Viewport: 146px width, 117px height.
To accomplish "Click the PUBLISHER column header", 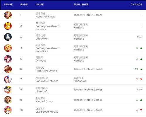I will [81, 4].
